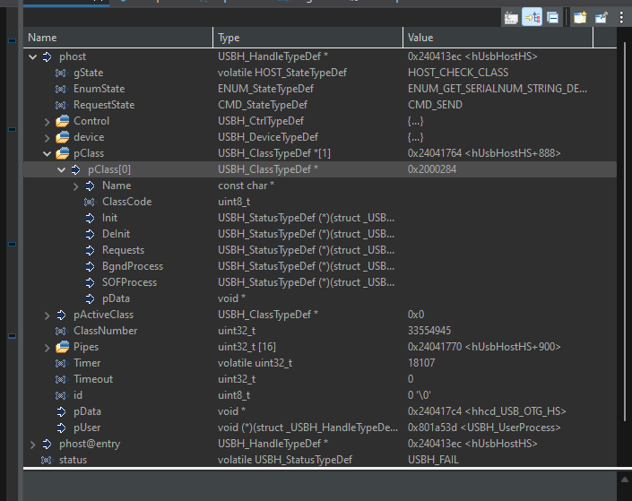Click the variable icon next to status
632x501 pixels.
(x=47, y=460)
